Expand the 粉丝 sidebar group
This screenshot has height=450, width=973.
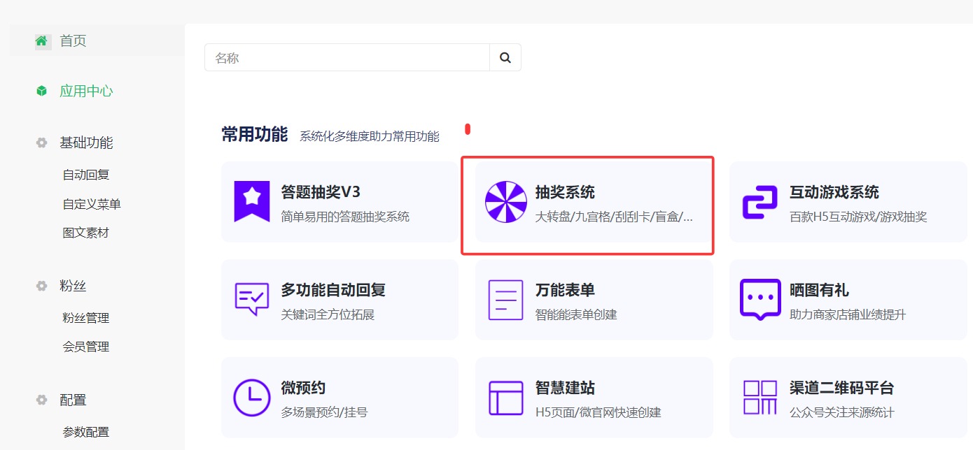click(x=73, y=286)
